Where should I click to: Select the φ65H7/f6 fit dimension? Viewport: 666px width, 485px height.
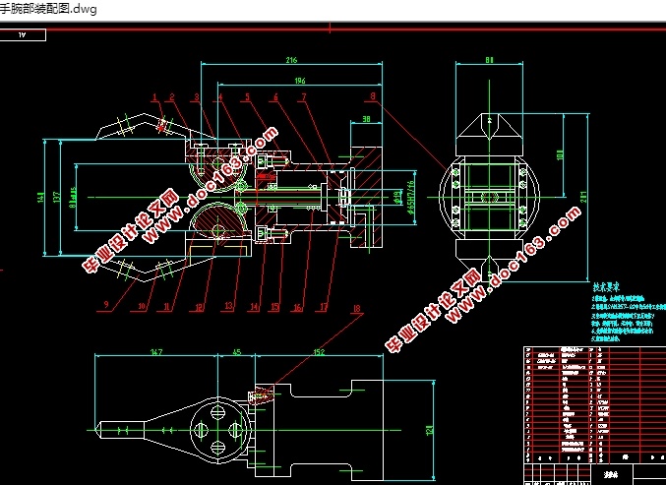point(410,197)
